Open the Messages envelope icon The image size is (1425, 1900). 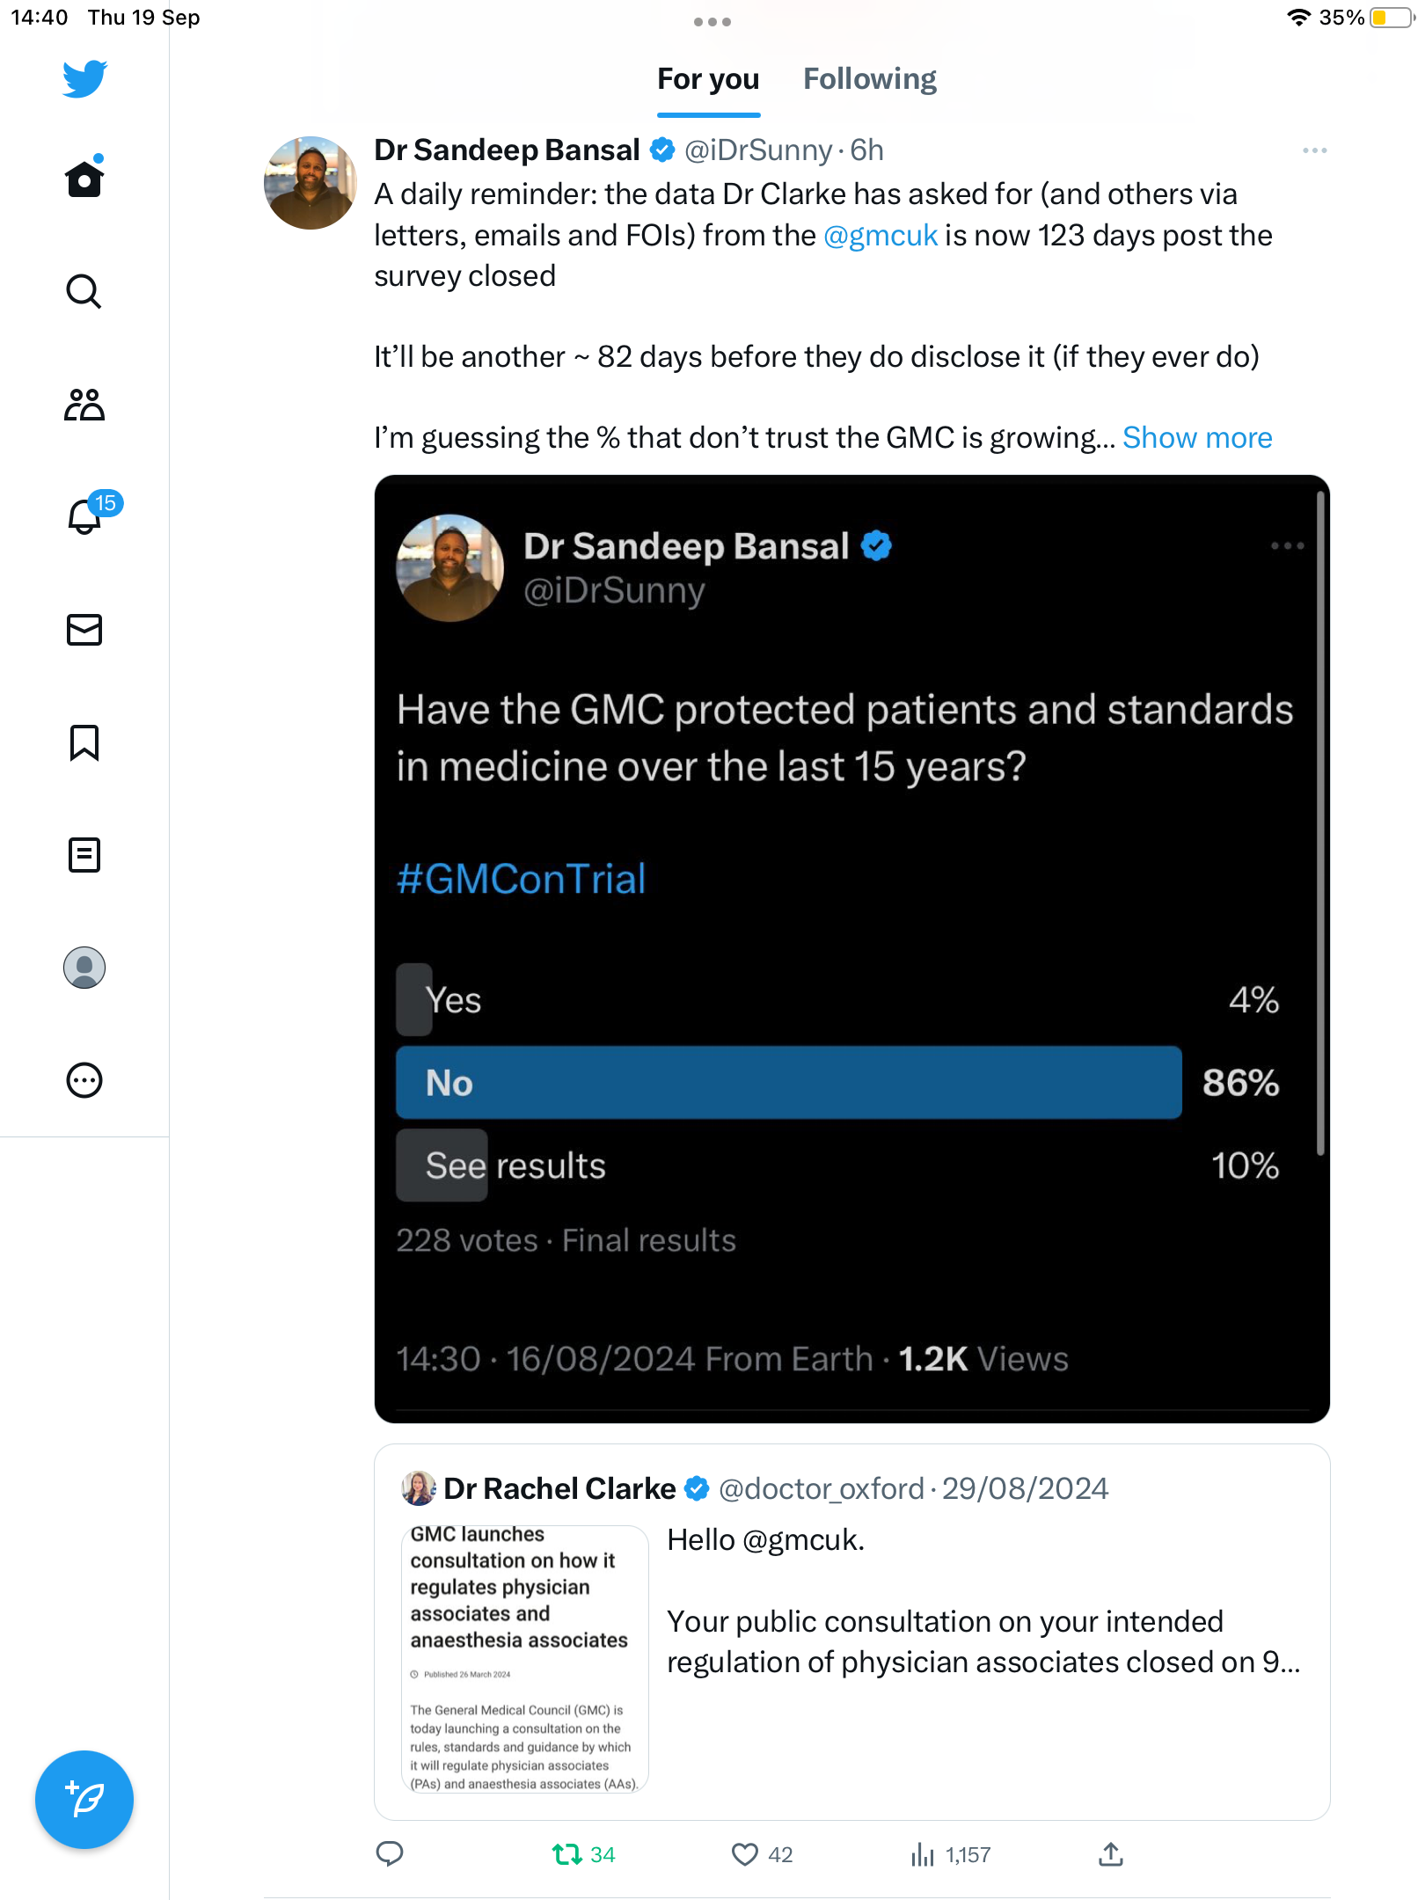pos(84,630)
